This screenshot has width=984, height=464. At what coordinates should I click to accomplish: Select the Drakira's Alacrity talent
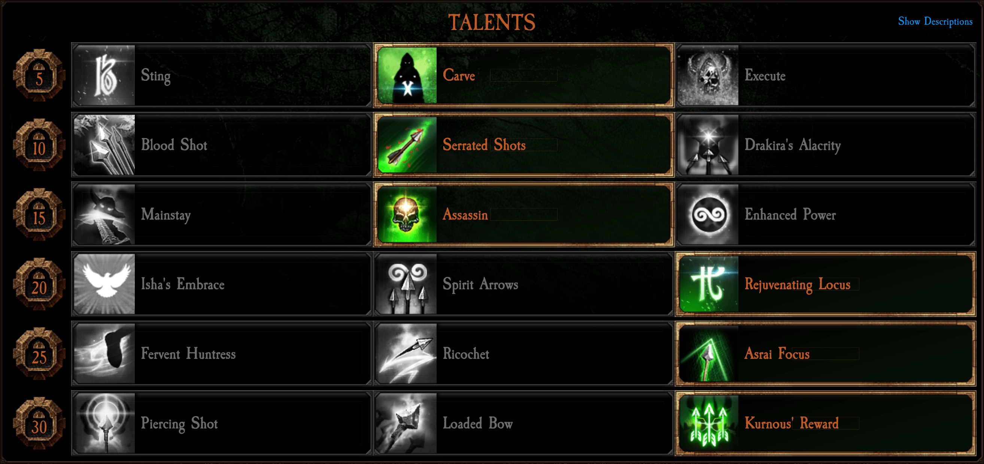pos(826,145)
